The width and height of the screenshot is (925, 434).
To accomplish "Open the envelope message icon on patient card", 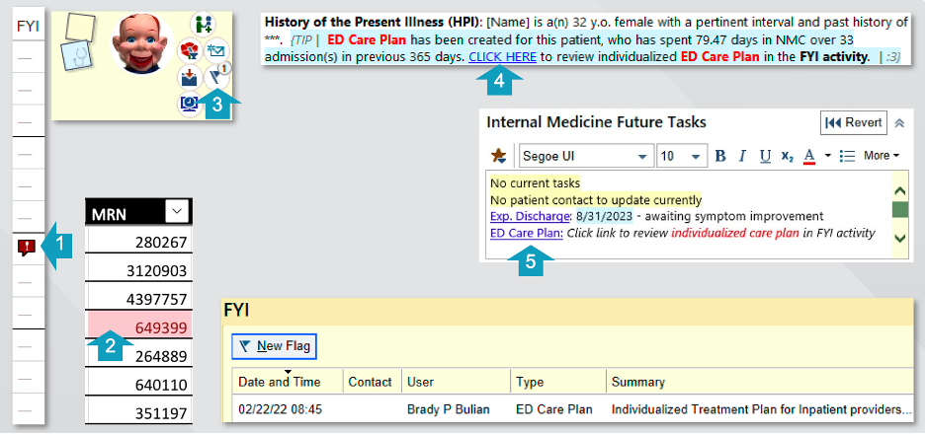I will click(216, 49).
